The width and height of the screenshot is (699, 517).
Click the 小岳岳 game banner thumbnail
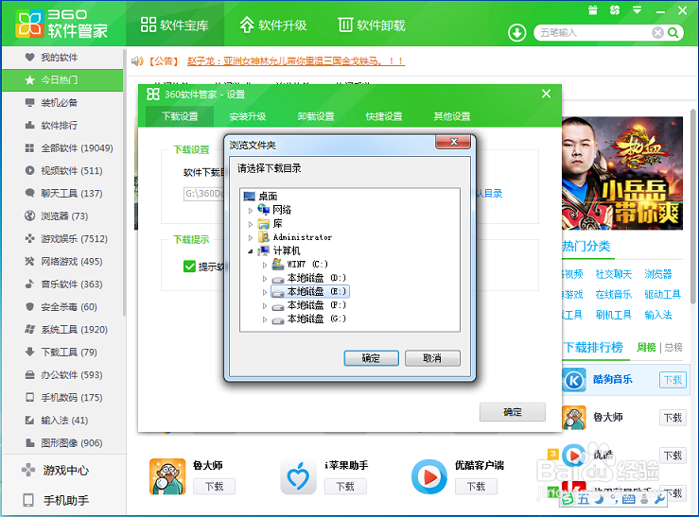(x=622, y=173)
